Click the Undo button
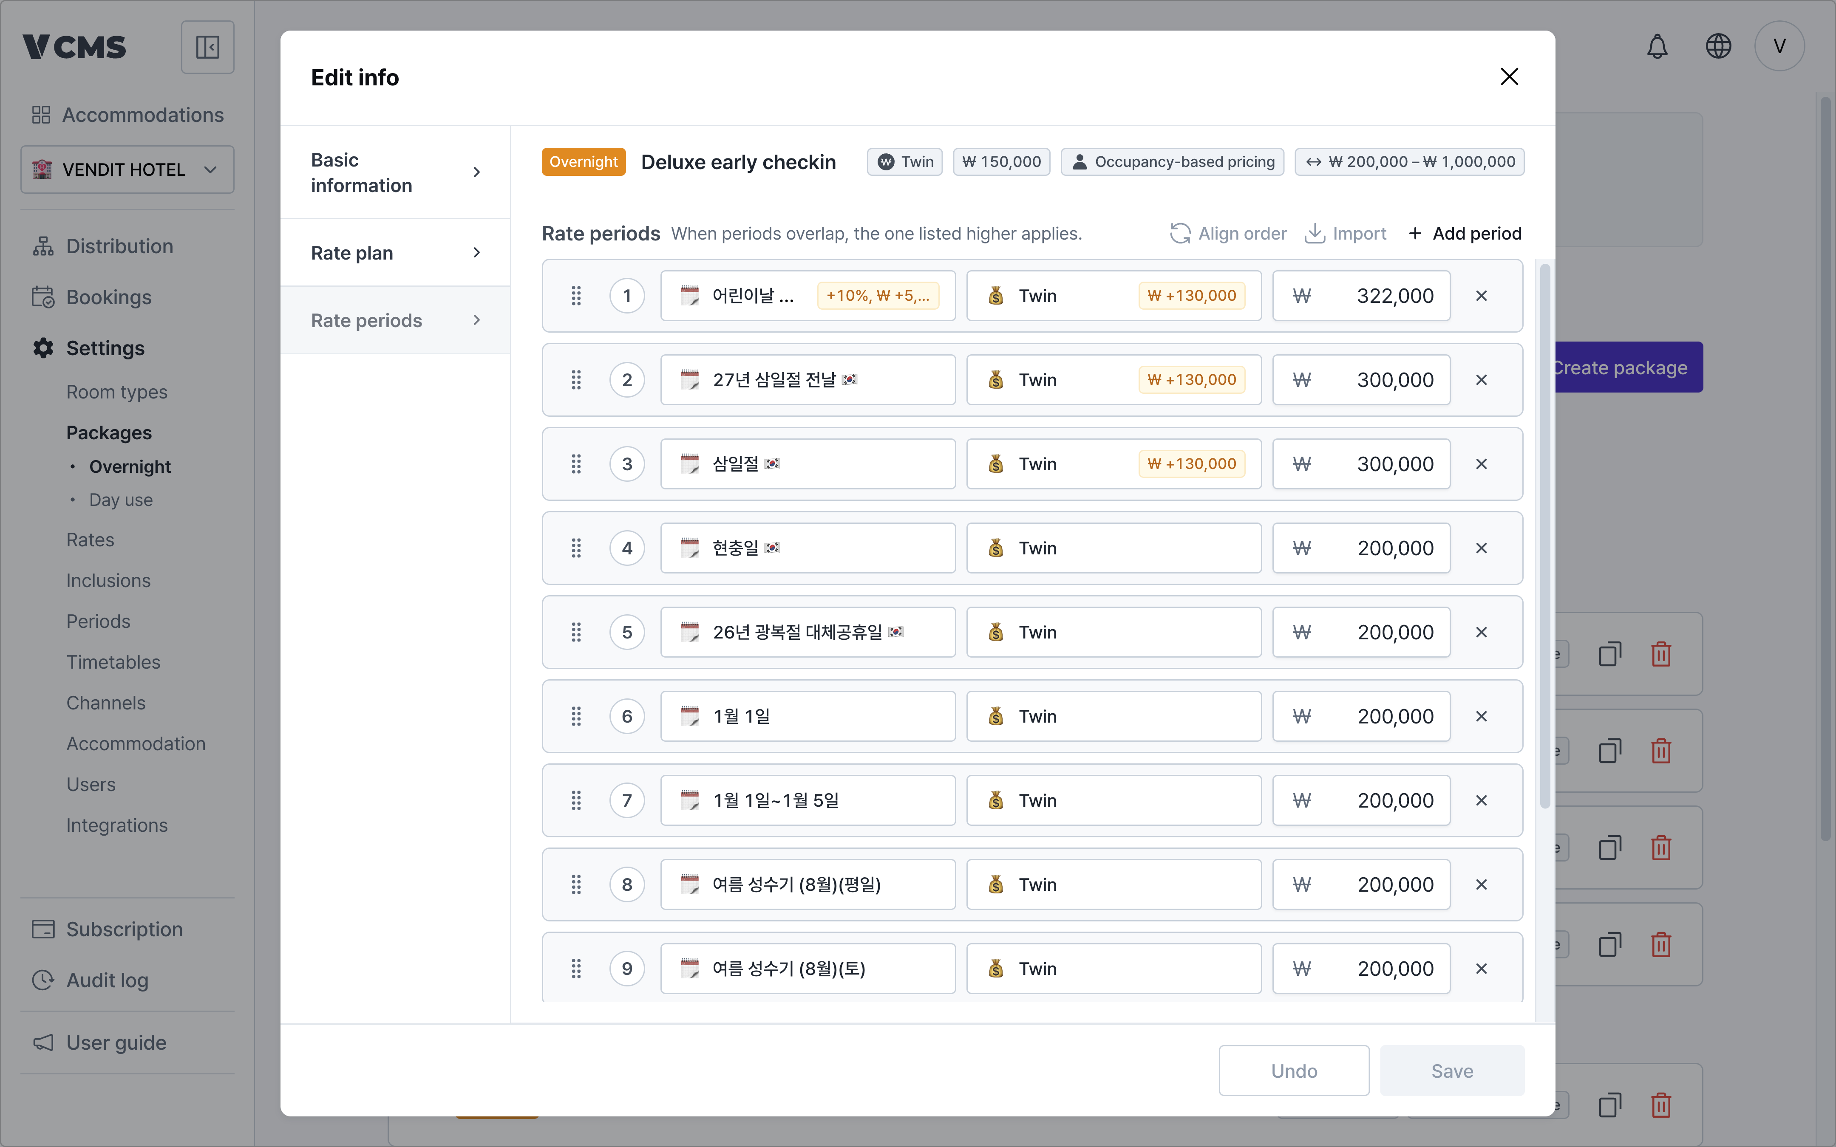Viewport: 1836px width, 1147px height. [x=1294, y=1071]
